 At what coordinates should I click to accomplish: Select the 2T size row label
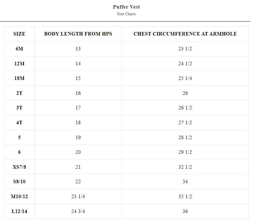pyautogui.click(x=19, y=93)
